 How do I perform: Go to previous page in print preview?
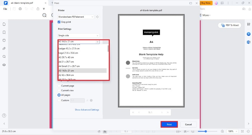pos(139,112)
